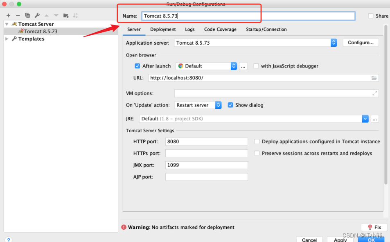Select Tomcat 8.5.73 configuration in tree
The height and width of the screenshot is (242, 390).
point(61,32)
